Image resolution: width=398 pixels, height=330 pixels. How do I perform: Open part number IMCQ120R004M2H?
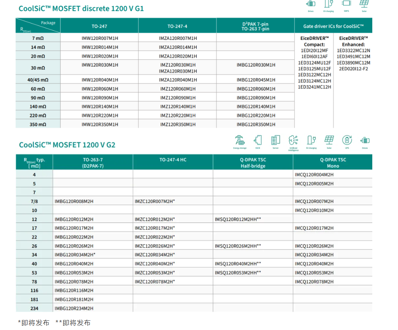pos(314,175)
